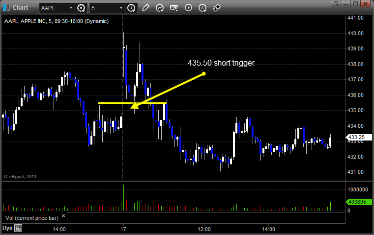This screenshot has width=374, height=235.
Task: Expand the interval 5 dropdown
Action: pyautogui.click(x=121, y=8)
